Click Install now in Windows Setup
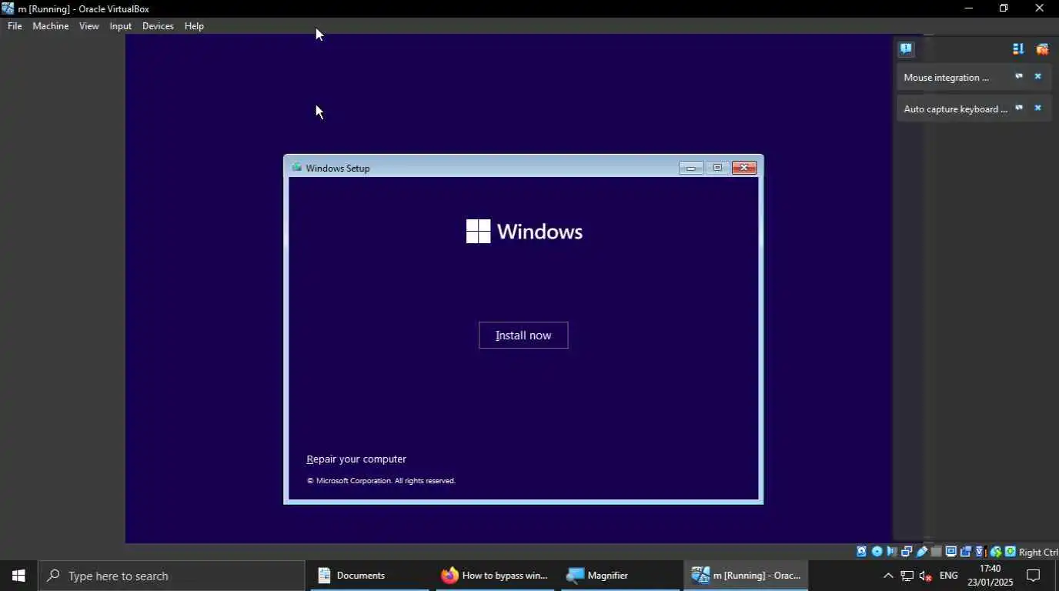The width and height of the screenshot is (1059, 591). (x=523, y=336)
